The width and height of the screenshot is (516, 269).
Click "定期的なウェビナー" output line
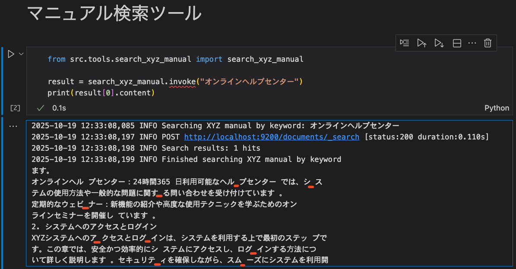[x=164, y=204]
